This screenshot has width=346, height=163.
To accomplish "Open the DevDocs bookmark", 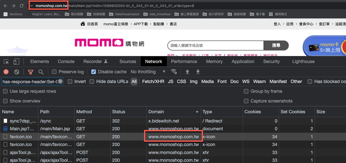I will coord(13,14).
